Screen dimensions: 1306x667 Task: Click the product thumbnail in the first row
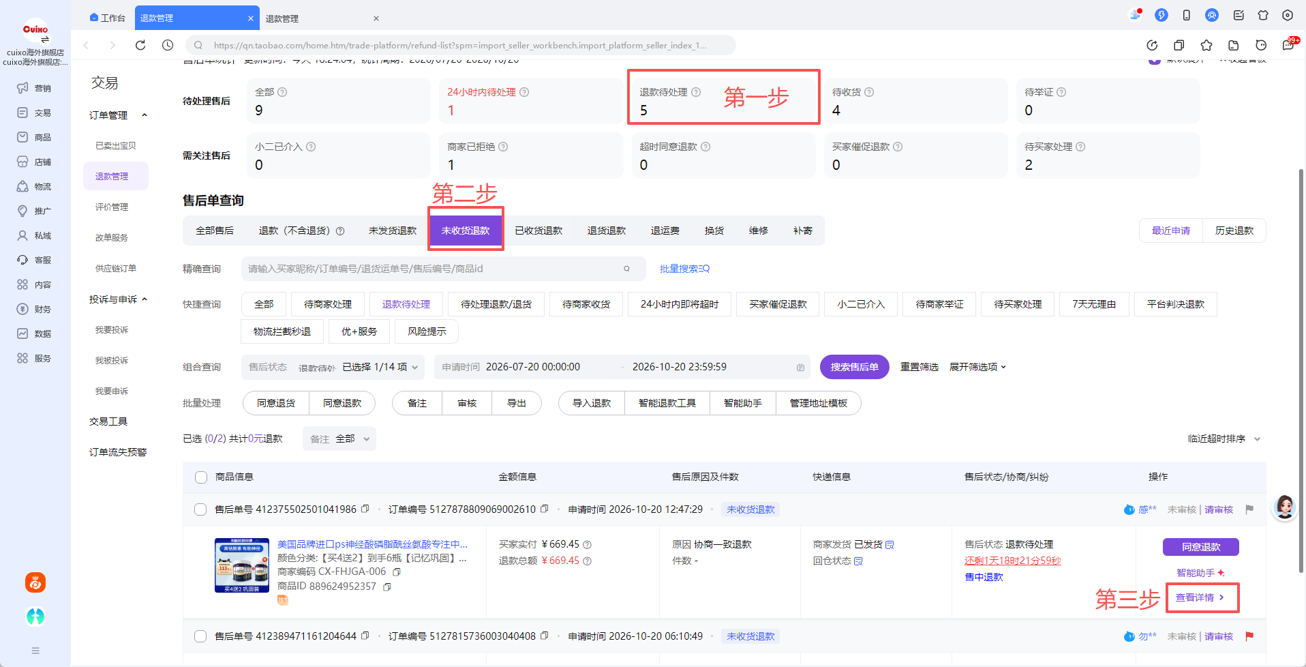click(x=242, y=565)
